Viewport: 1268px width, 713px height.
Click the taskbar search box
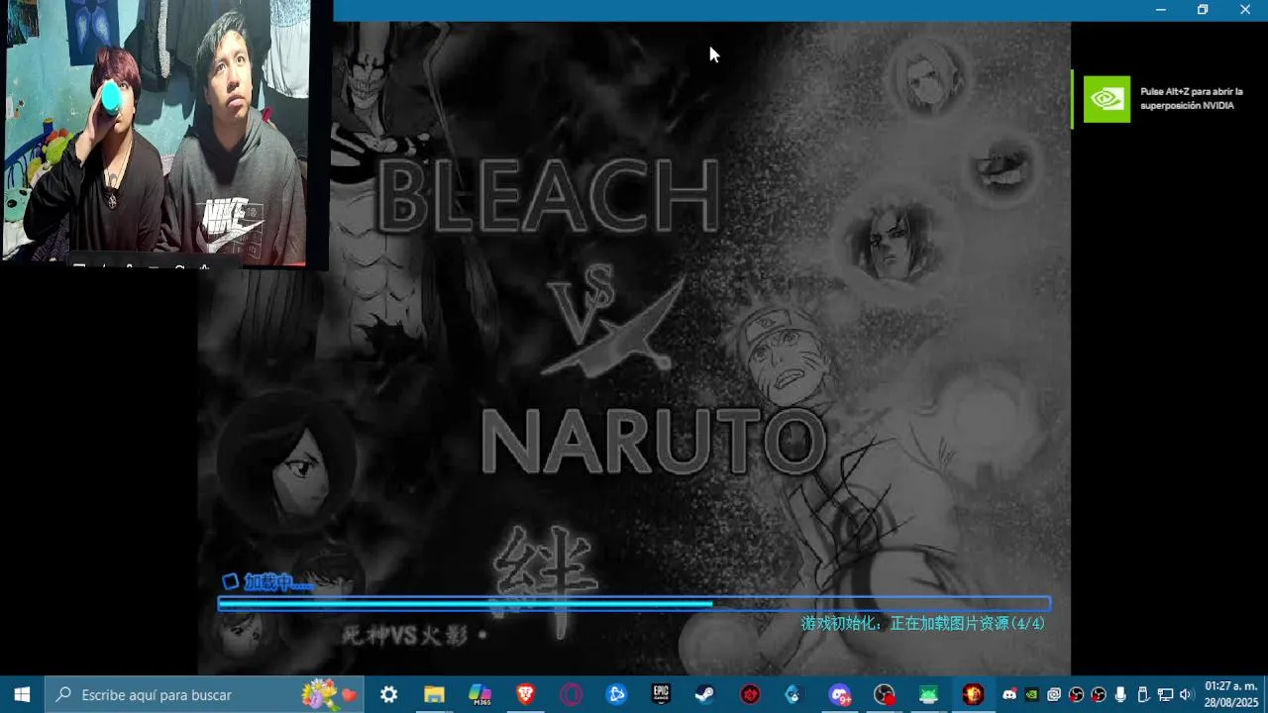click(204, 695)
